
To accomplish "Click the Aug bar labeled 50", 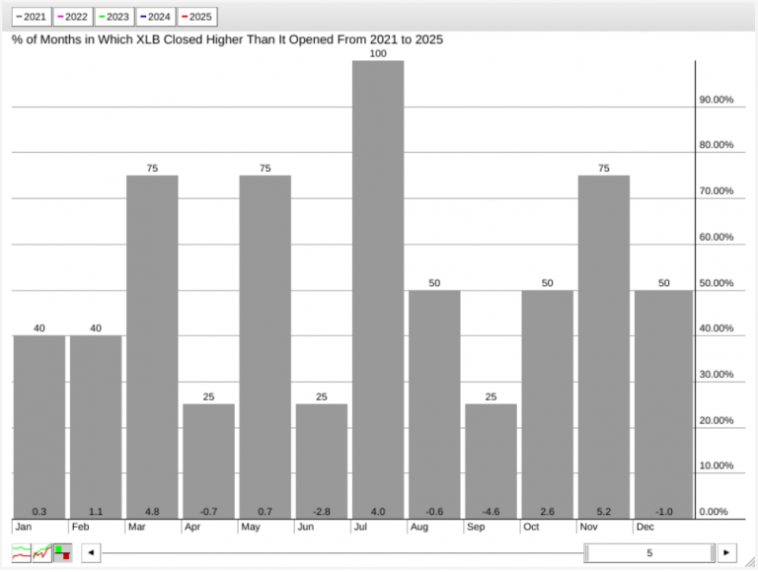I will click(x=434, y=405).
